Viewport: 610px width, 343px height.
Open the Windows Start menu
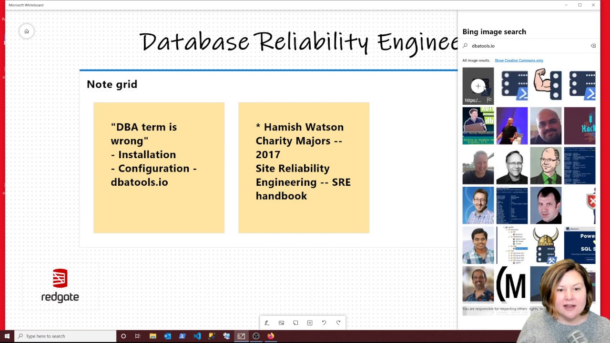(7, 336)
